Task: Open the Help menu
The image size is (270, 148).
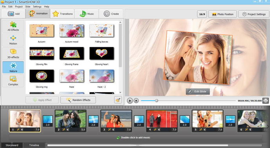Action: (47, 7)
